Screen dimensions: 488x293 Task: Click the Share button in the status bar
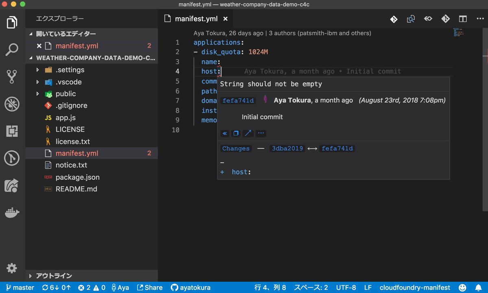pyautogui.click(x=150, y=287)
